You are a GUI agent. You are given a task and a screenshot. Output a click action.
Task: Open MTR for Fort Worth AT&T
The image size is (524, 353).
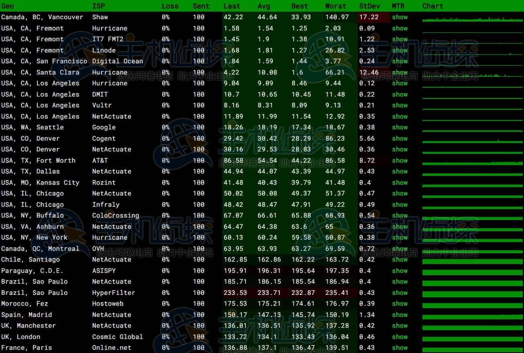coord(400,161)
